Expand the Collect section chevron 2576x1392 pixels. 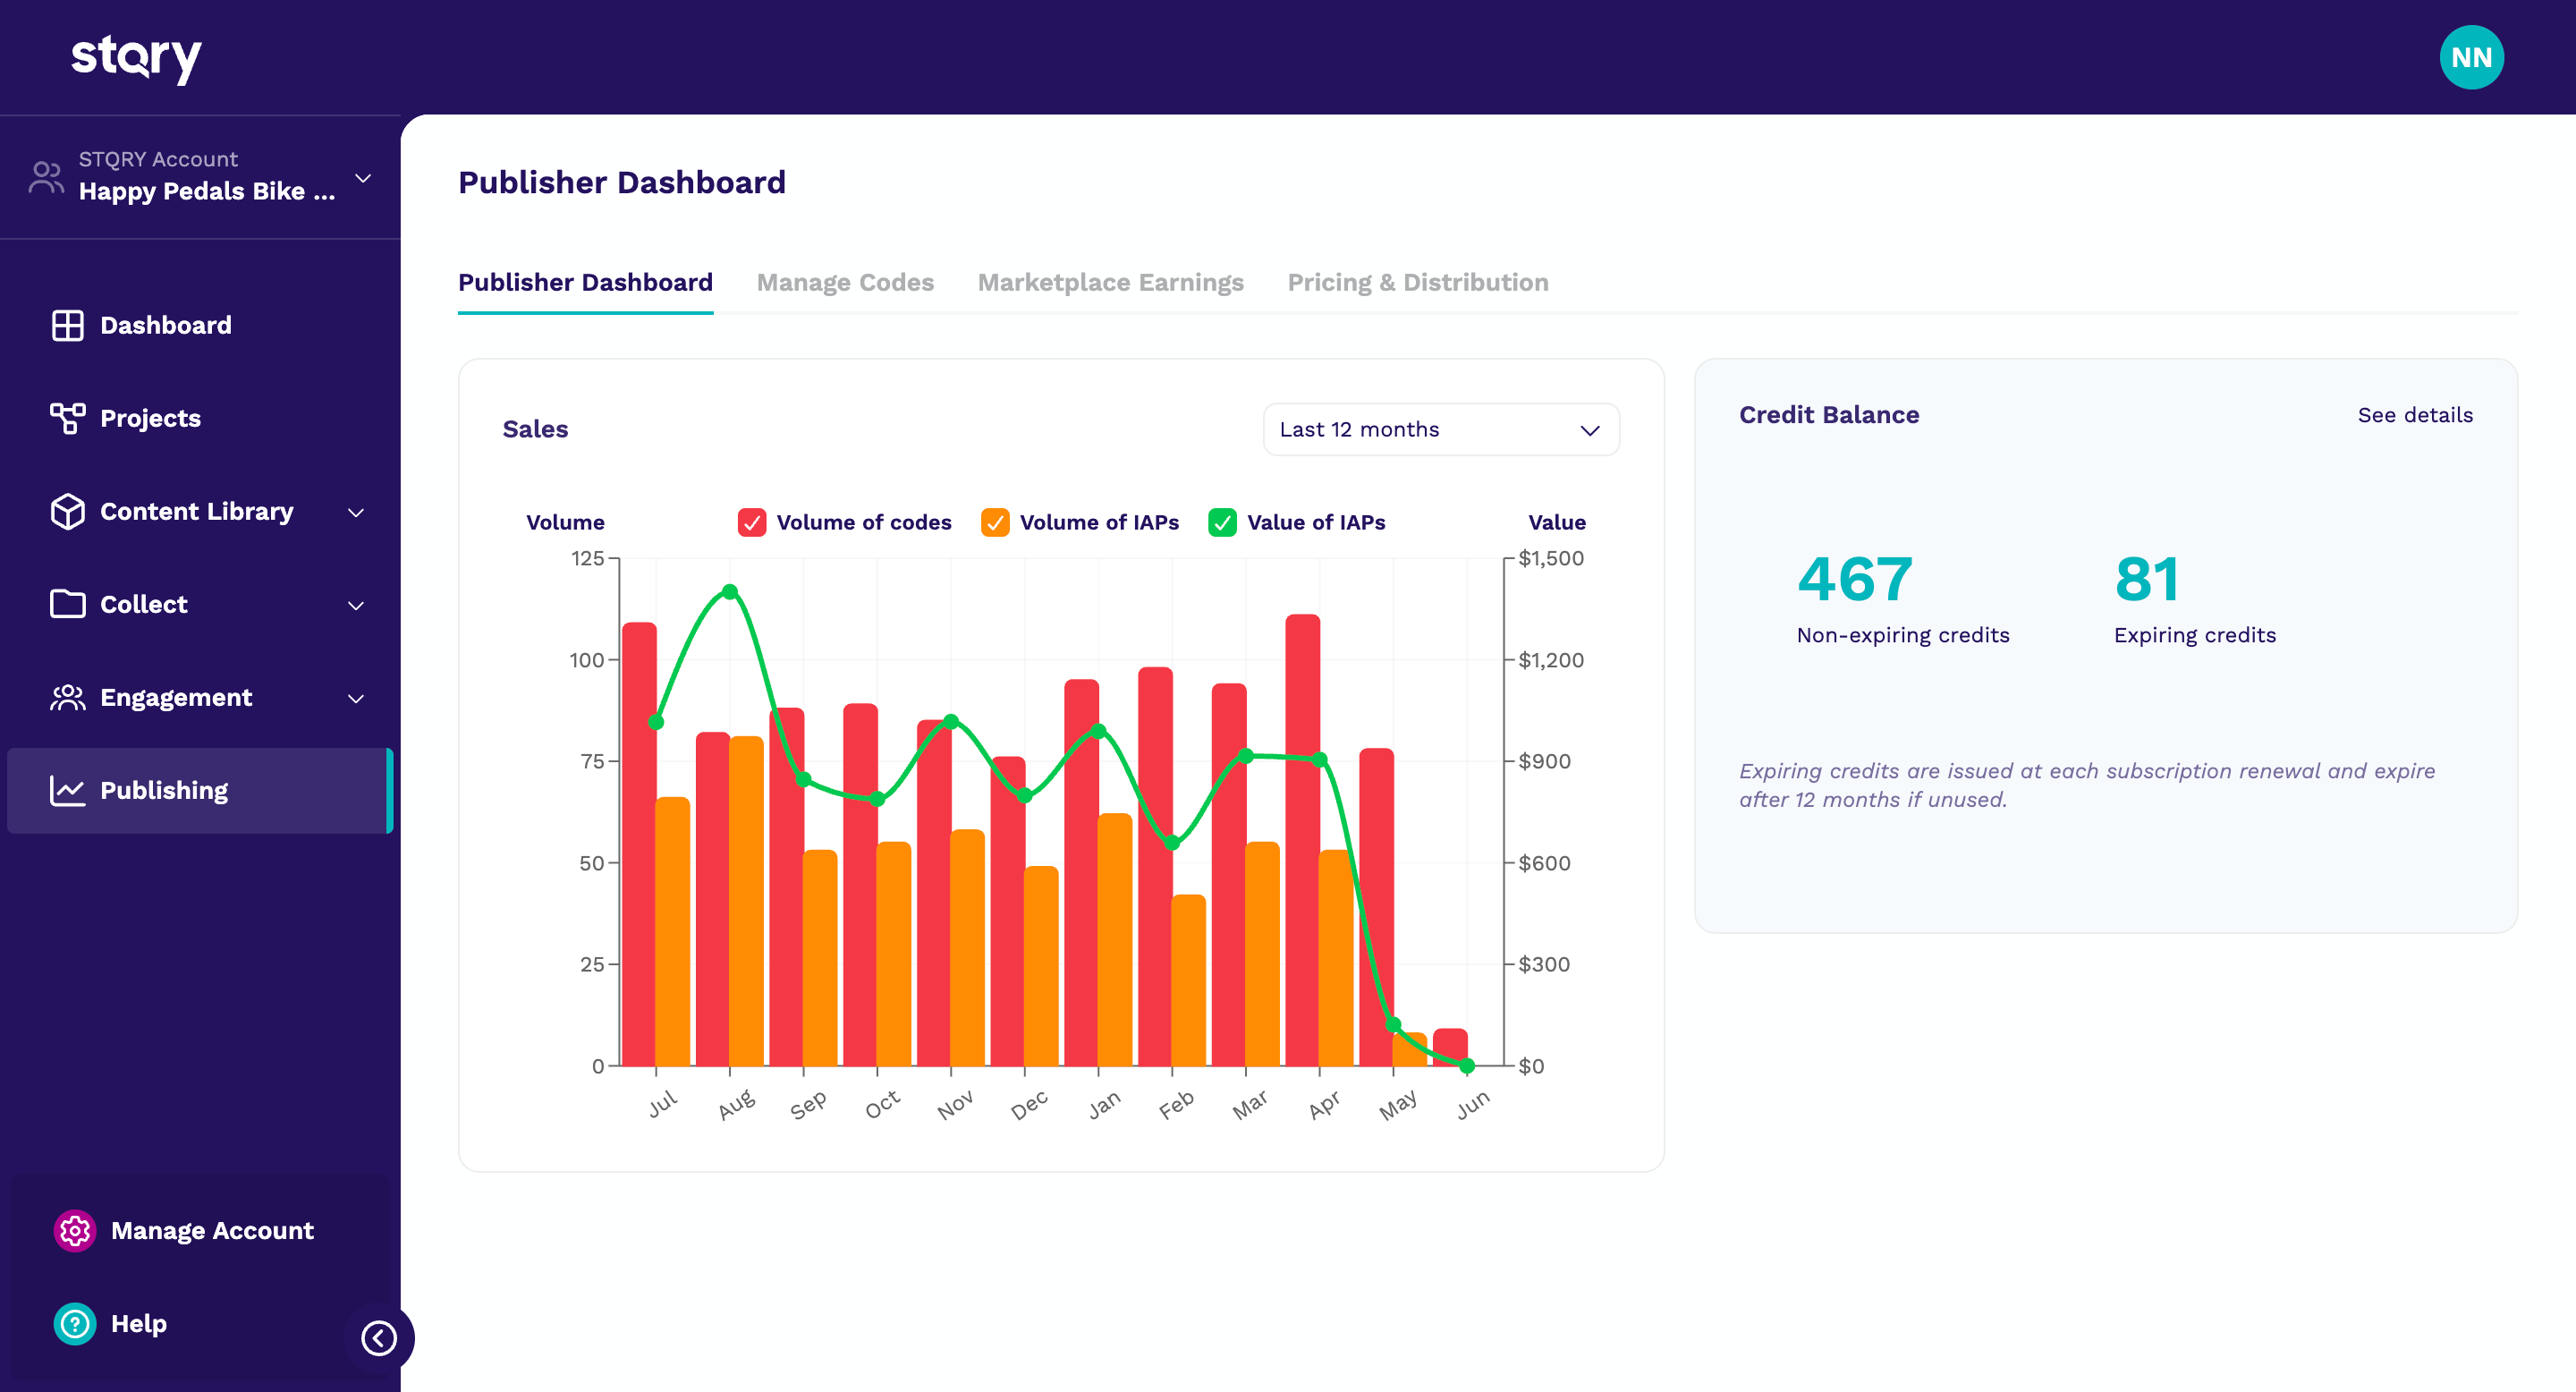(x=355, y=605)
